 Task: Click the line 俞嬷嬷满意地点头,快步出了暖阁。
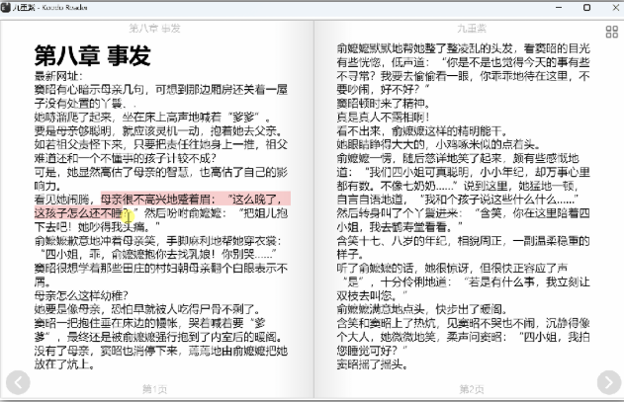422,309
